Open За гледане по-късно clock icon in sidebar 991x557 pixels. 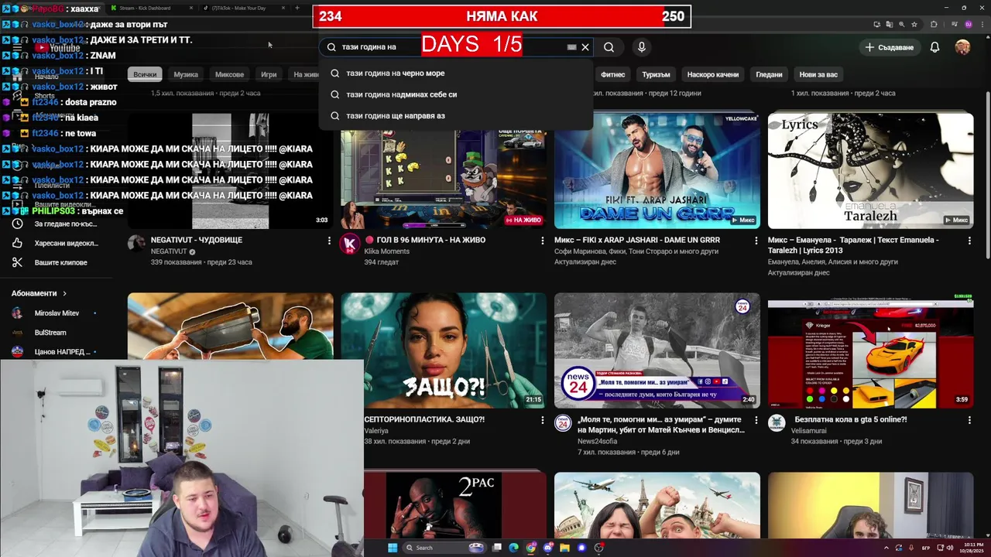[x=17, y=224]
